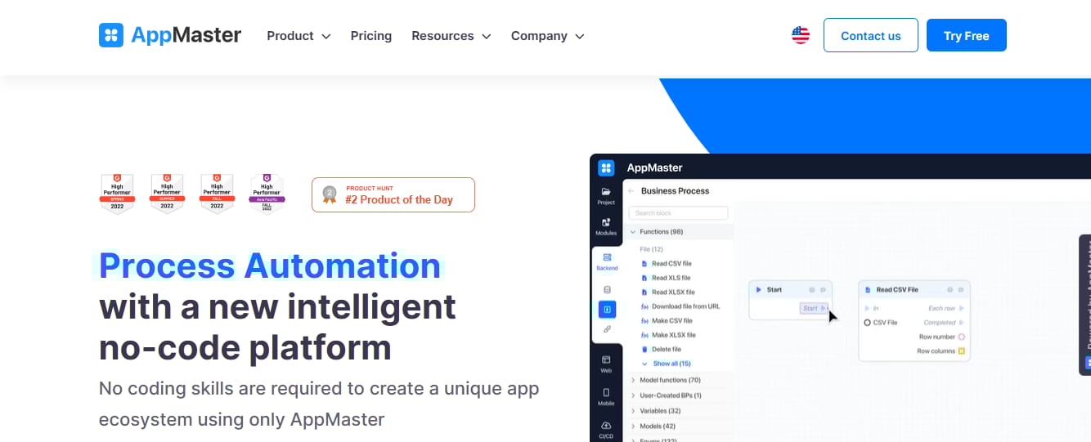Click the Contact us button
The width and height of the screenshot is (1091, 442).
coord(871,35)
